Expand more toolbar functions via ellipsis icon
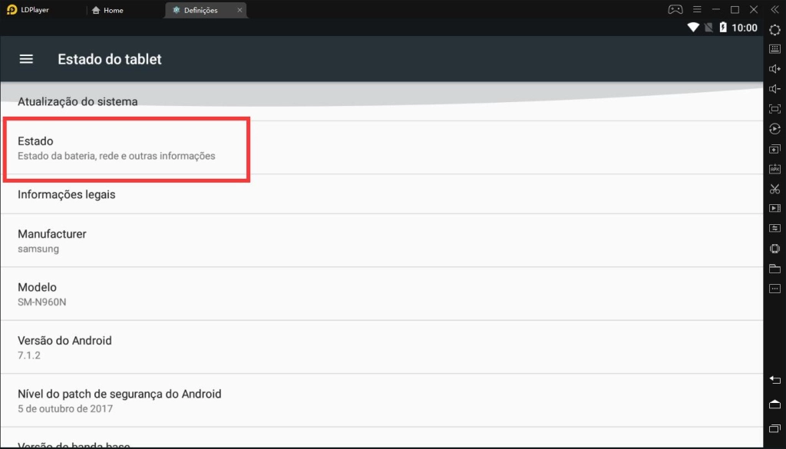 coord(774,288)
